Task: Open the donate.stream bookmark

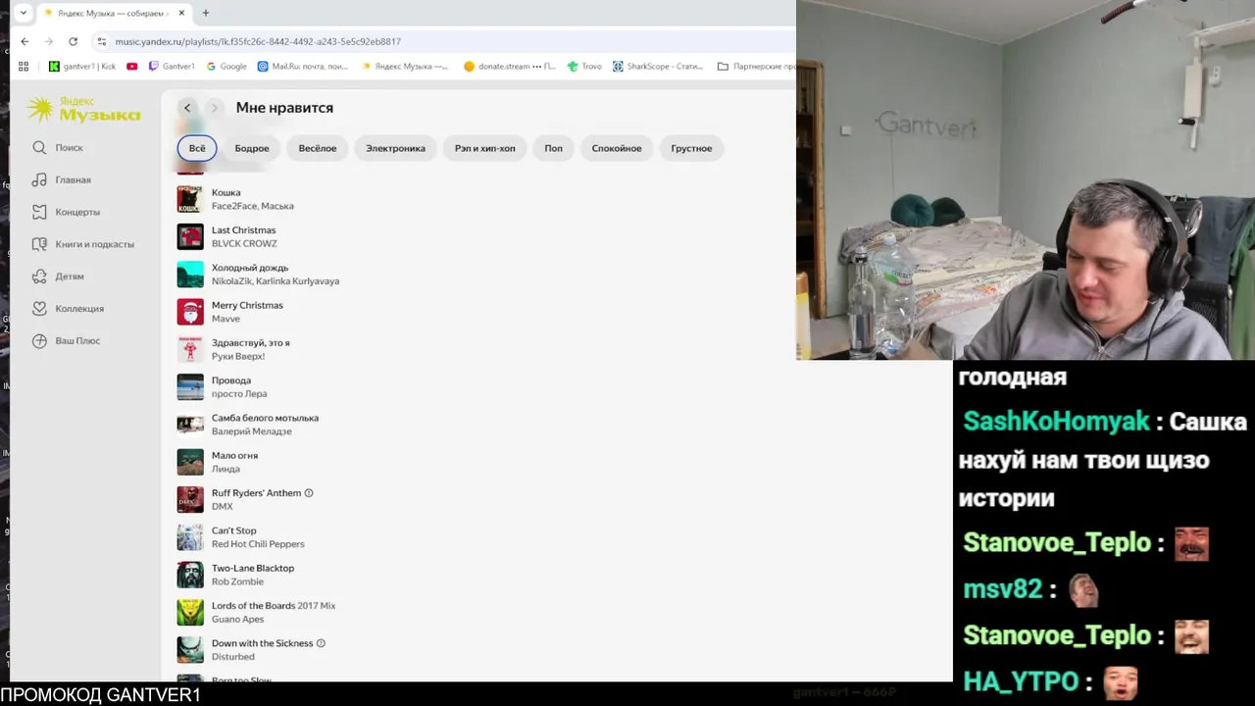Action: point(510,67)
